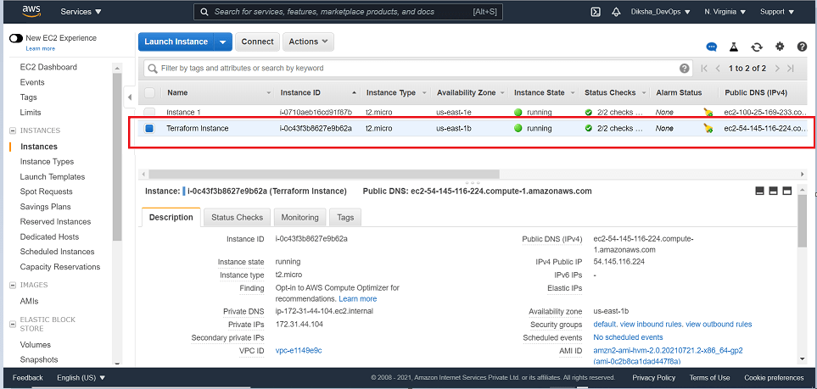Go to the last page of results

click(791, 68)
